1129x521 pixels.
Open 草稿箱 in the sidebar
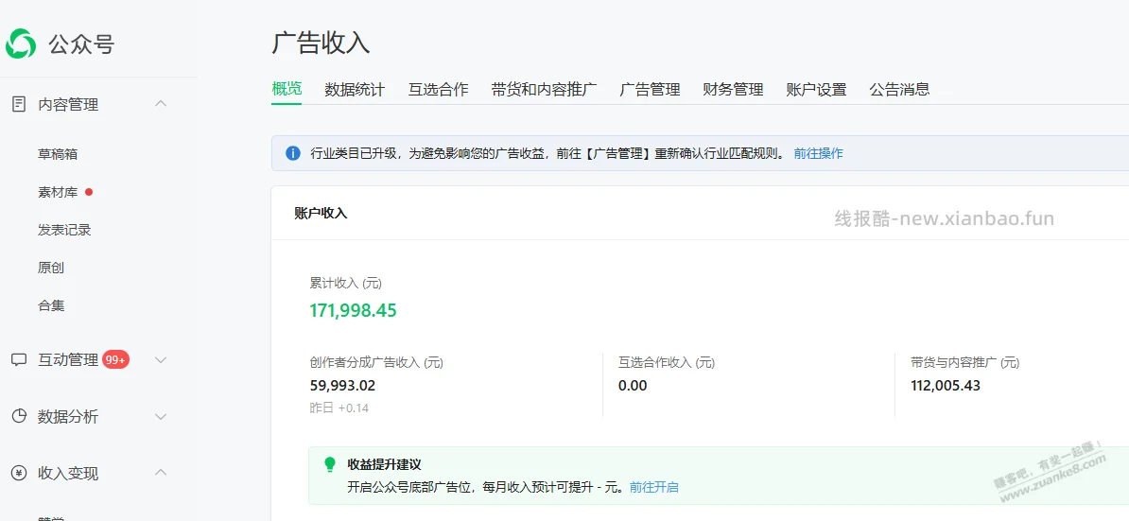pos(58,154)
